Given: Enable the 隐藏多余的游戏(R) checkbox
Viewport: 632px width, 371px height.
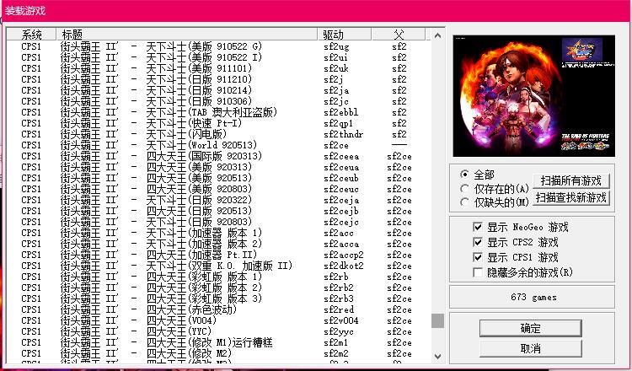Looking at the screenshot, I should [x=479, y=272].
